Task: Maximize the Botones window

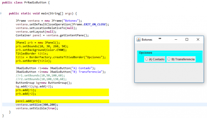Action: (187, 39)
